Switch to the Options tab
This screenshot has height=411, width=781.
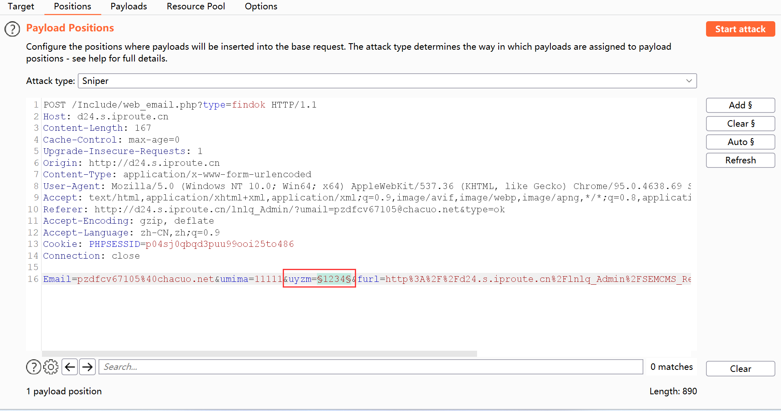(x=261, y=7)
